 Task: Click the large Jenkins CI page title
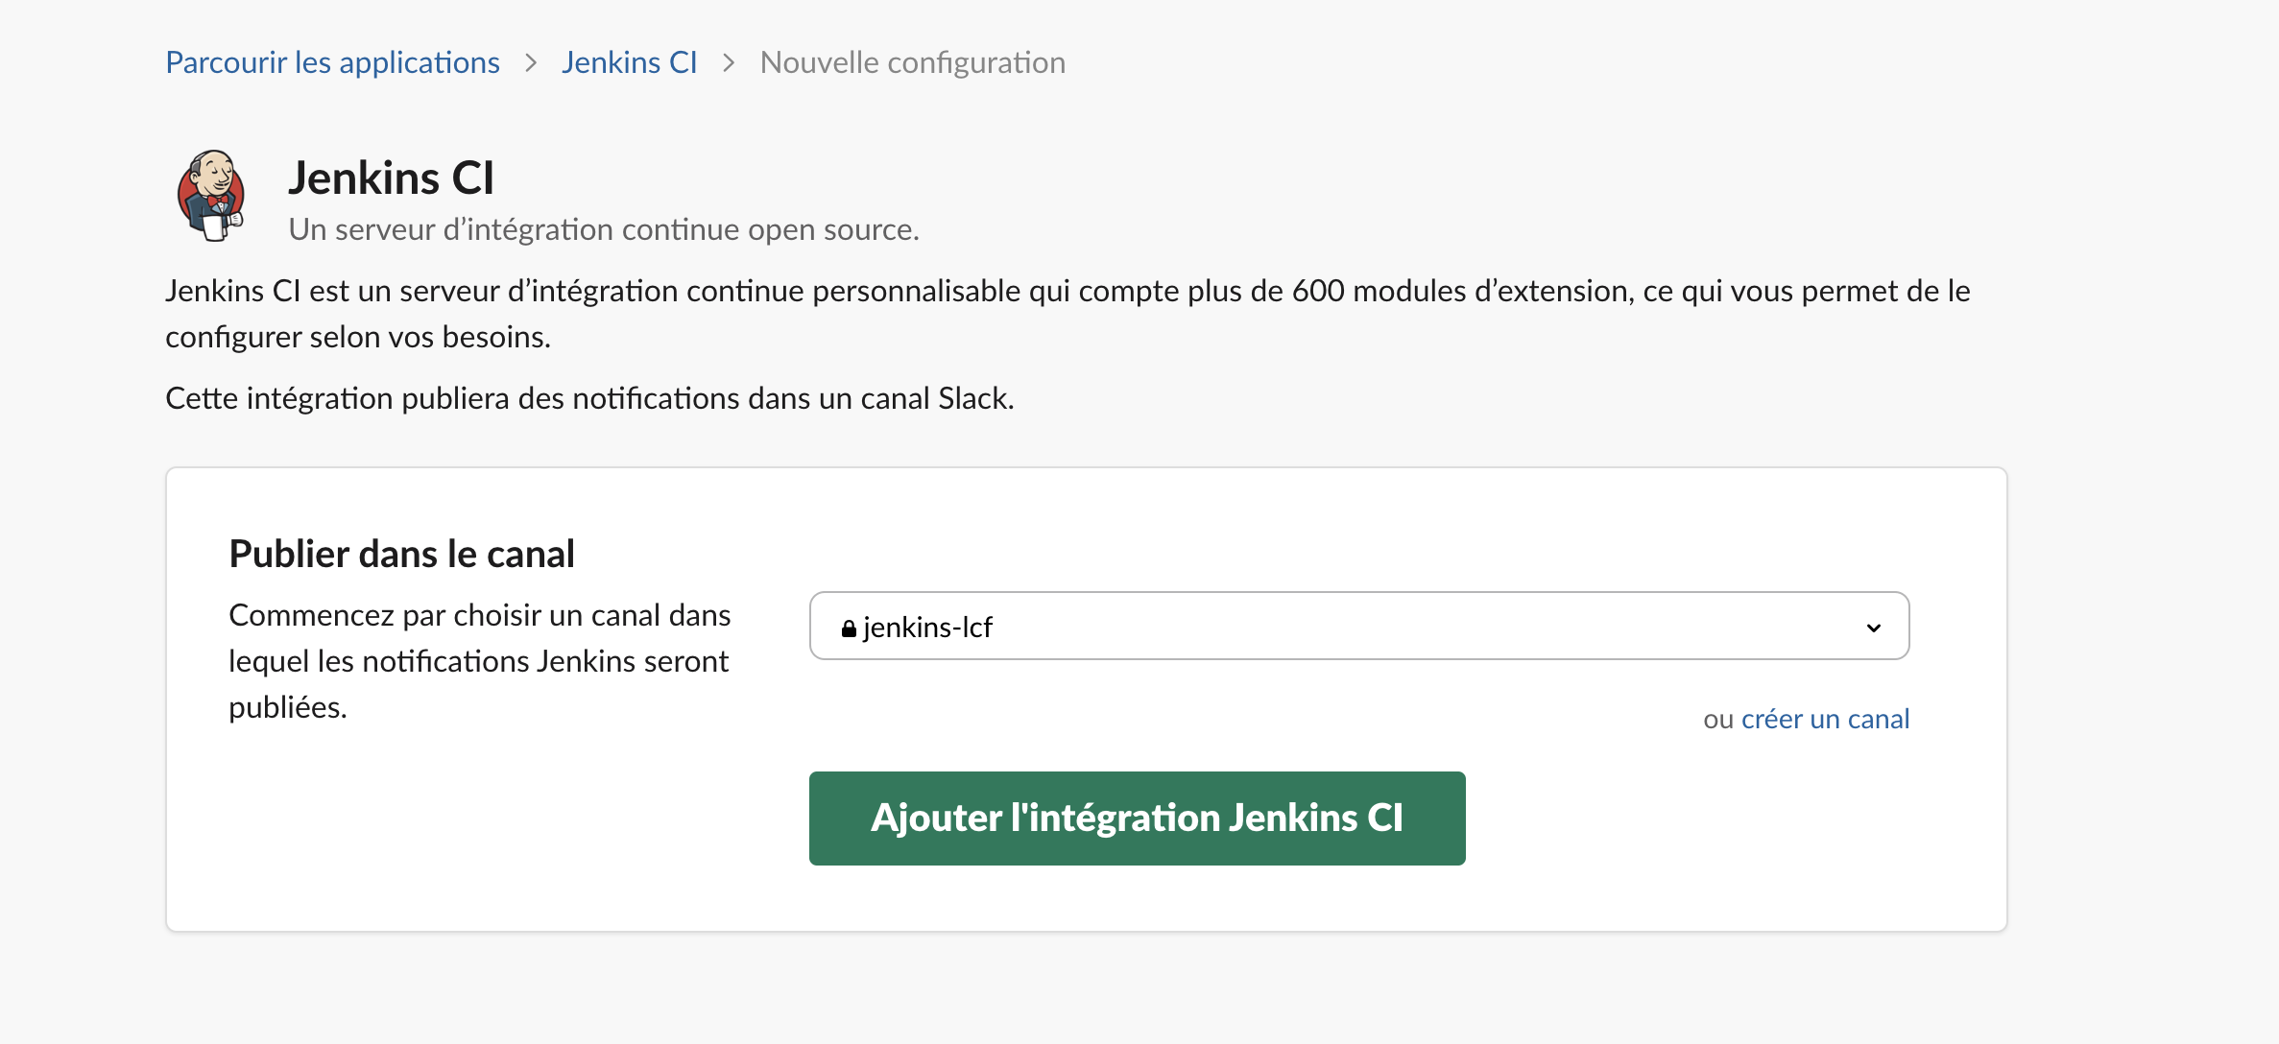[392, 178]
